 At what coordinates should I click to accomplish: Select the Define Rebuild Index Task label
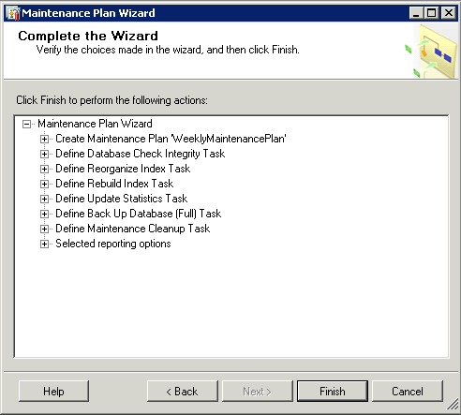coord(114,184)
